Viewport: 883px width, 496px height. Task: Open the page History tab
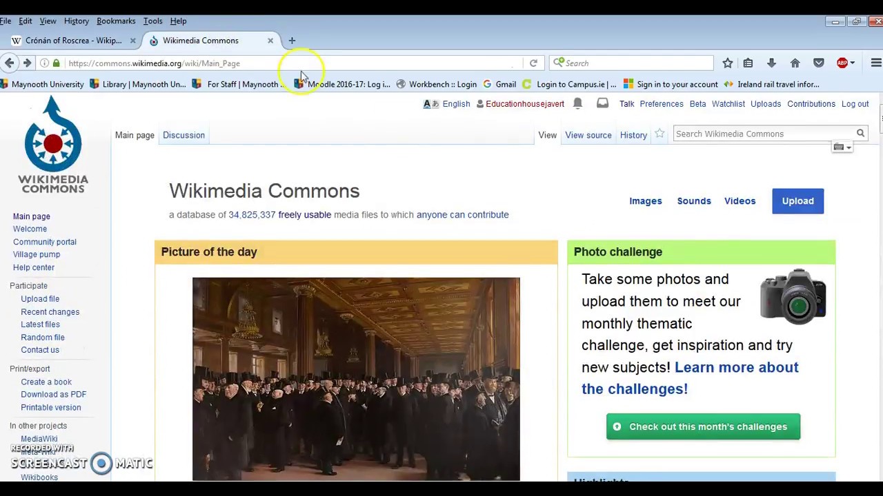[x=633, y=135]
